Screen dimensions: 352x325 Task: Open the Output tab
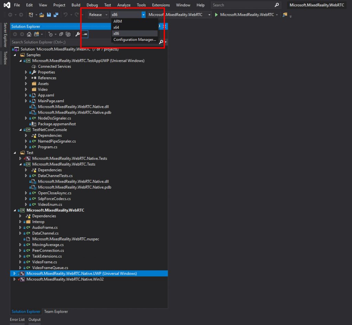coord(35,320)
